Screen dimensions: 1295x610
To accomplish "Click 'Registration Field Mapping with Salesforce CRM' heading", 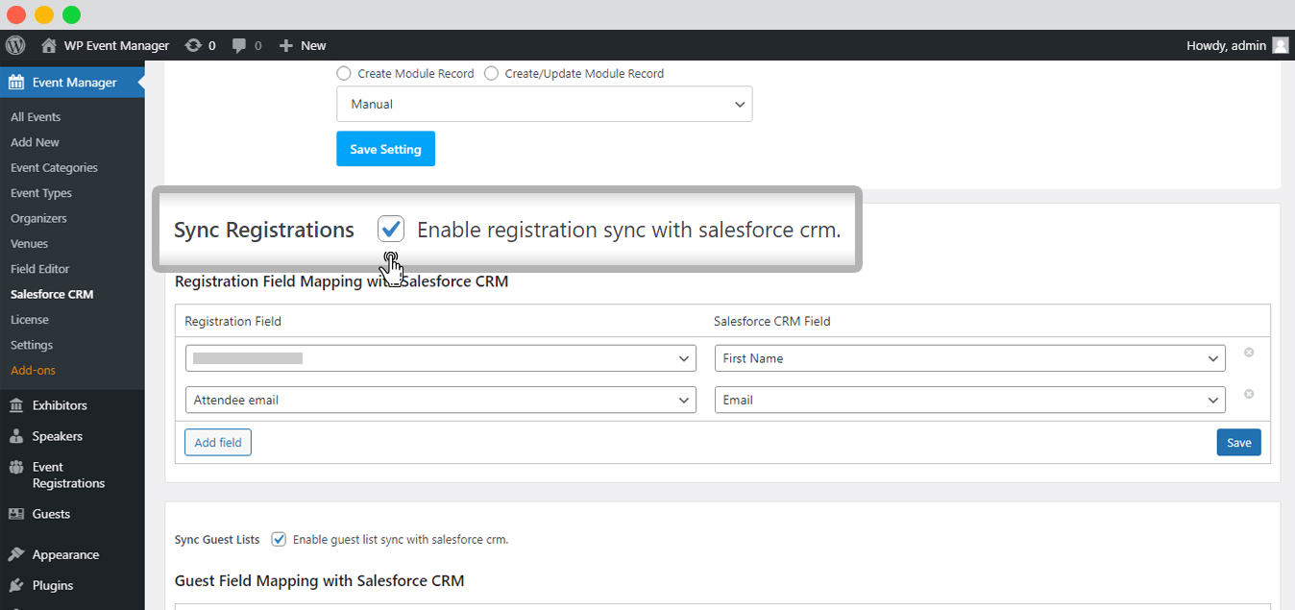I will click(x=341, y=281).
